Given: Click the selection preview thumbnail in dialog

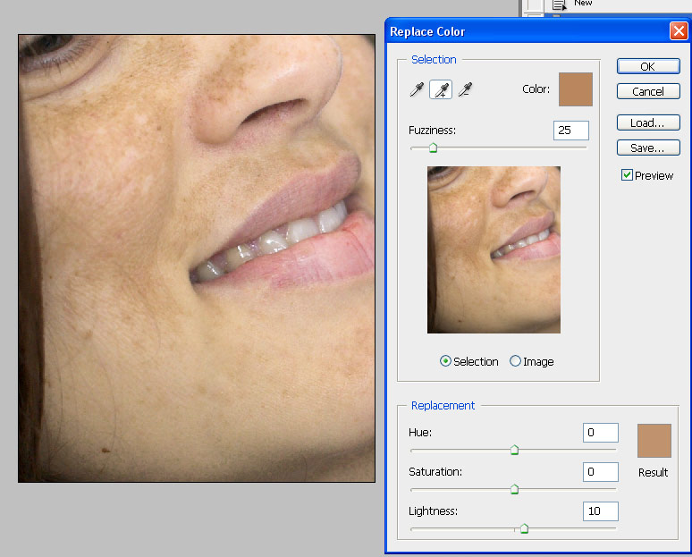Looking at the screenshot, I should (x=494, y=249).
